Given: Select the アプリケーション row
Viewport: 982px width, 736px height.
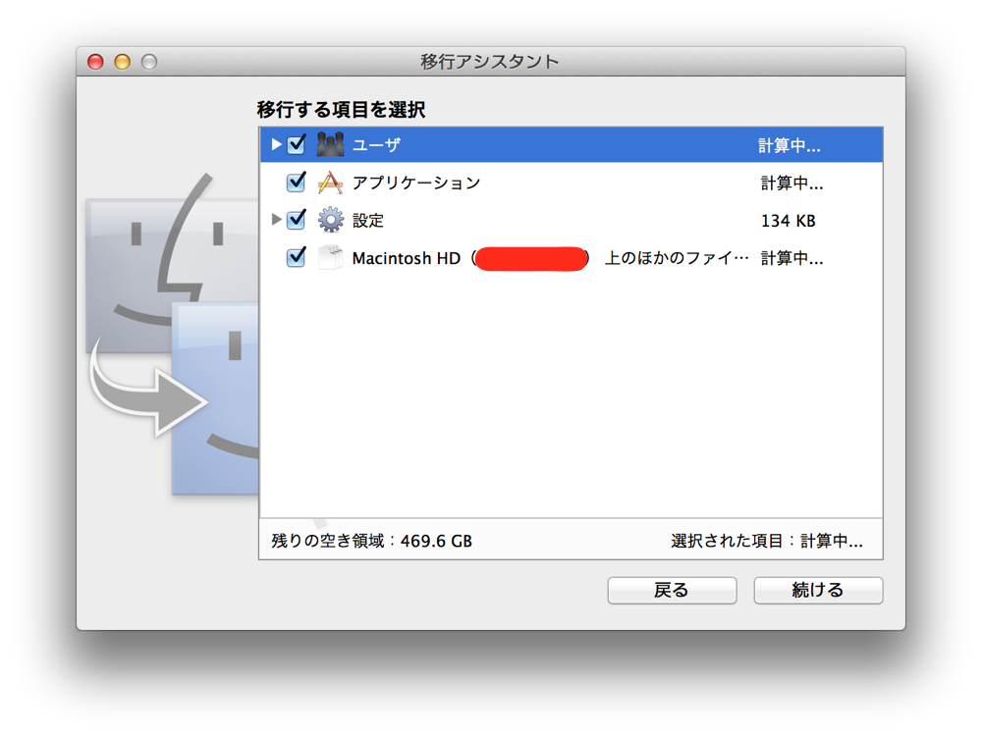Looking at the screenshot, I should click(x=572, y=183).
